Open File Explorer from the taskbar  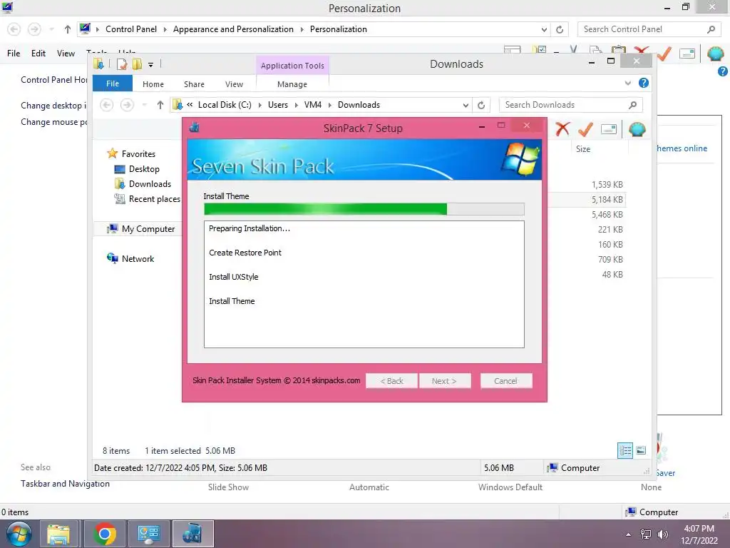(x=58, y=534)
